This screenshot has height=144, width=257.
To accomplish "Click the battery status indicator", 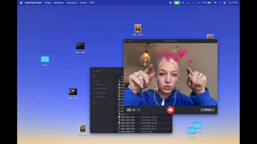I will pyautogui.click(x=210, y=3).
